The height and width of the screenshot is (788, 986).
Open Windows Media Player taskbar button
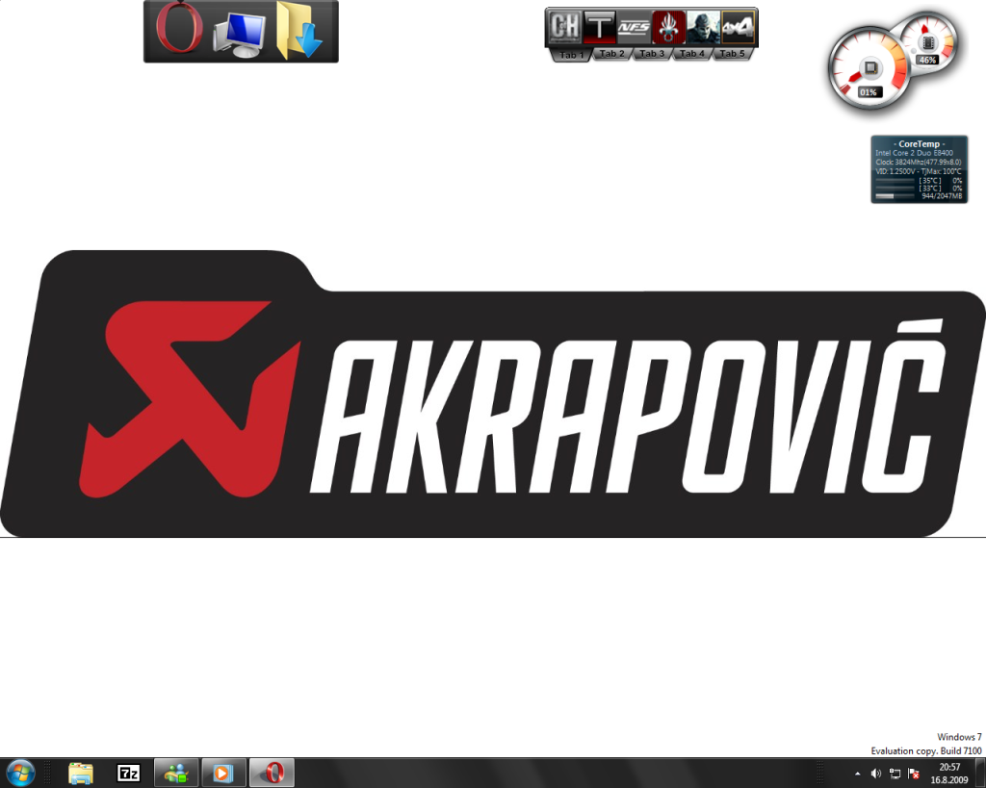[223, 773]
